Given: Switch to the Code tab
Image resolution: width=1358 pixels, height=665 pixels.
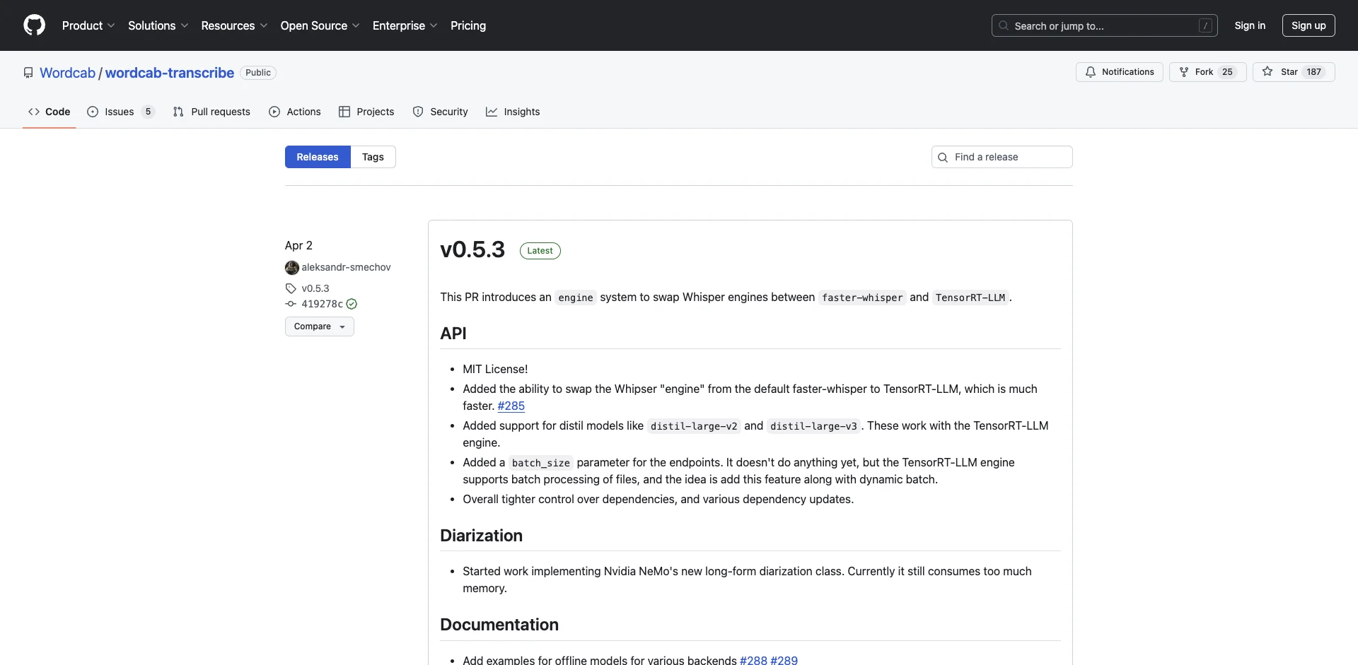Looking at the screenshot, I should pyautogui.click(x=50, y=112).
